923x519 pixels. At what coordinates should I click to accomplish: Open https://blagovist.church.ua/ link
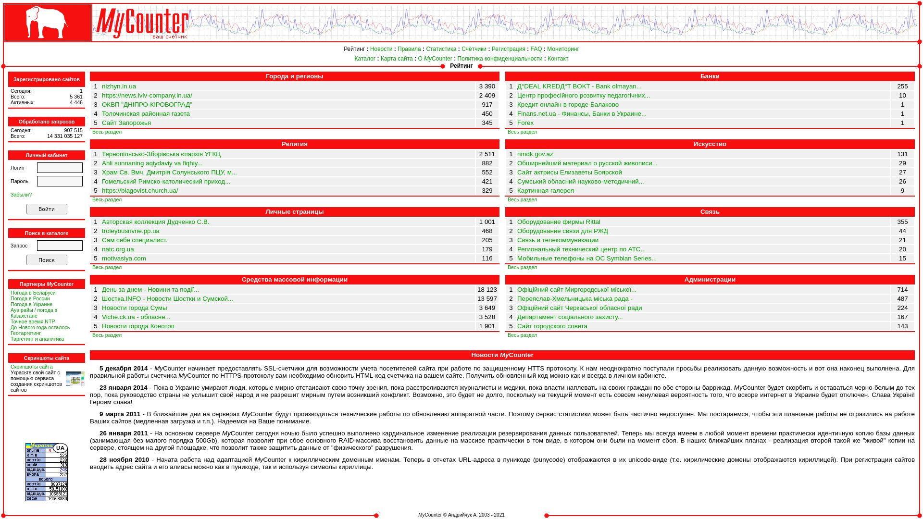click(140, 191)
